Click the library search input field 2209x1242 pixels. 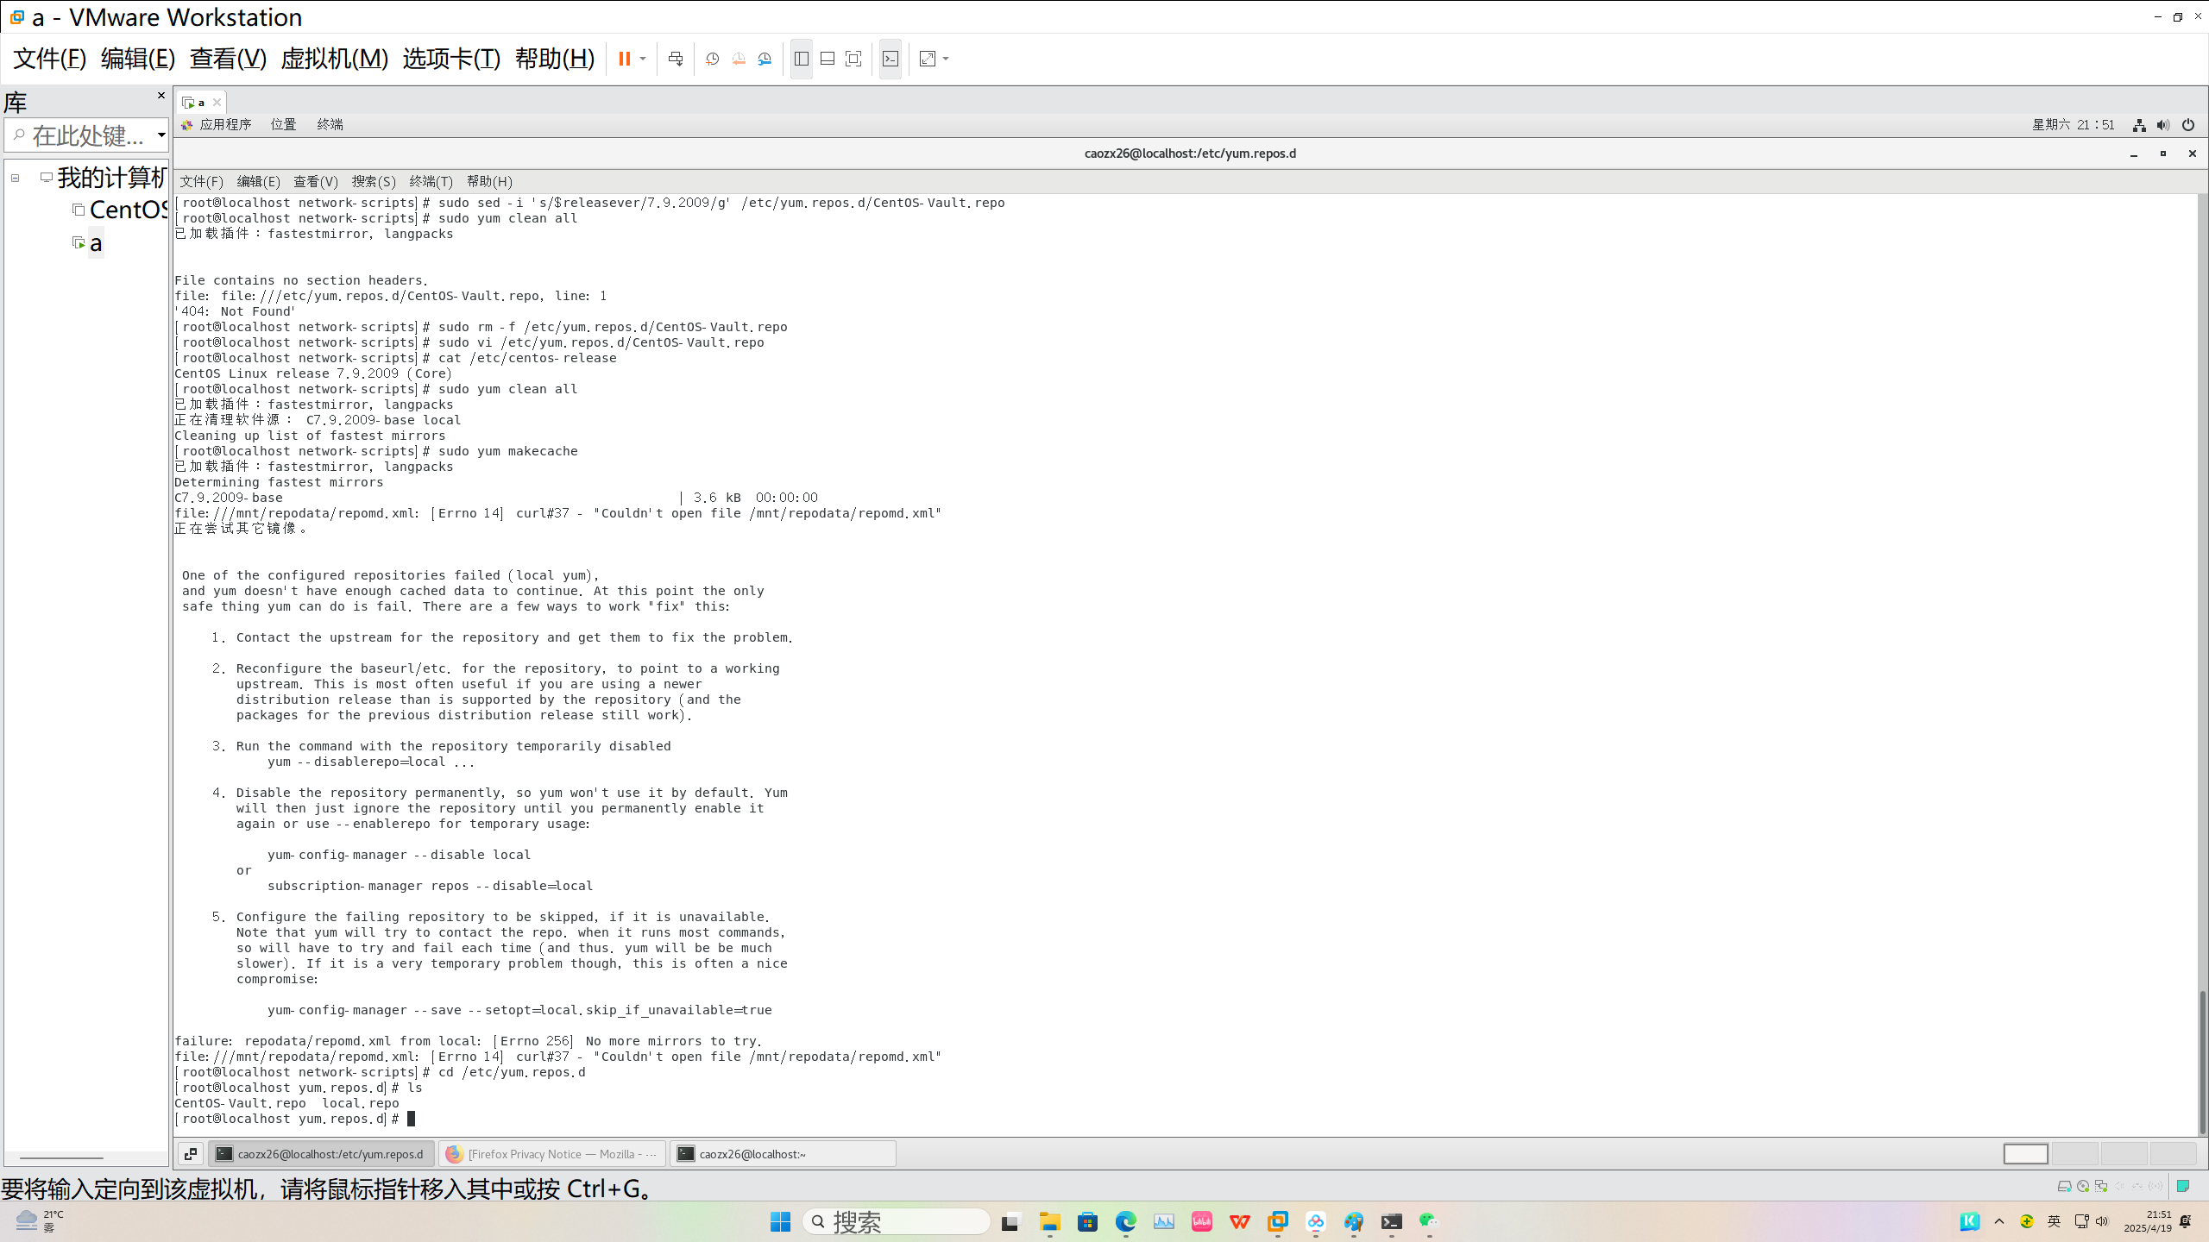click(x=86, y=135)
